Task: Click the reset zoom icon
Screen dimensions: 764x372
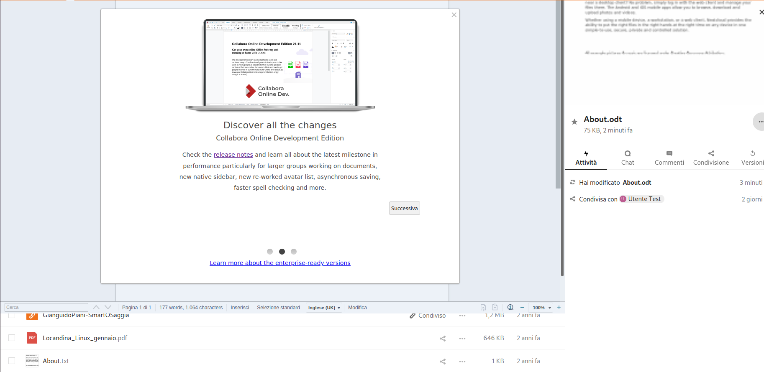Action: (510, 307)
